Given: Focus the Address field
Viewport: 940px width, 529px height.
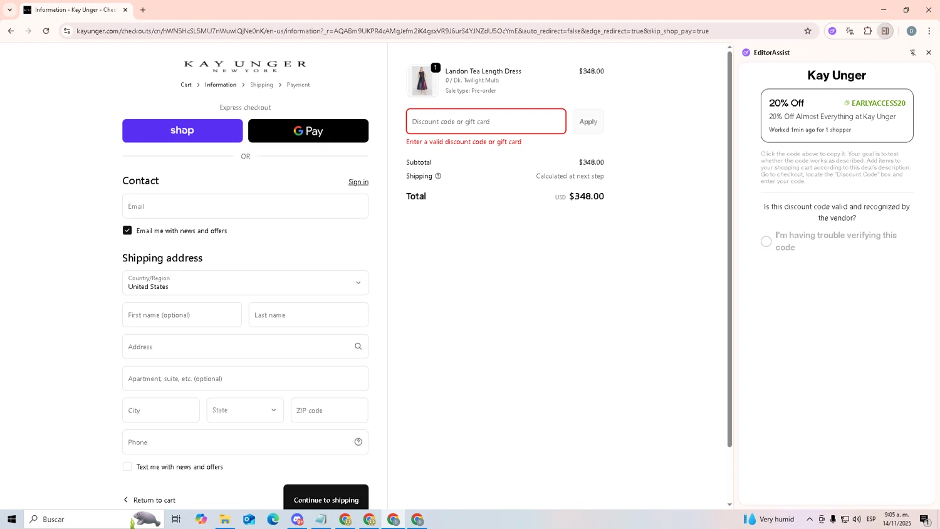Looking at the screenshot, I should pos(245,347).
